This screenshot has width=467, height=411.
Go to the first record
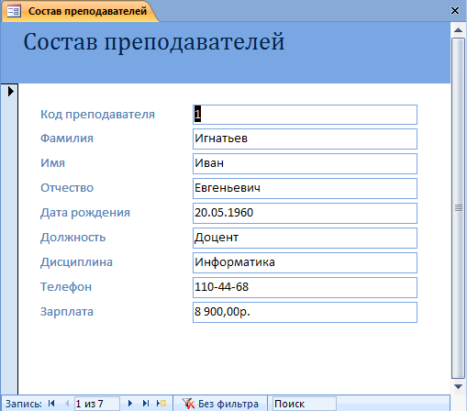(51, 404)
